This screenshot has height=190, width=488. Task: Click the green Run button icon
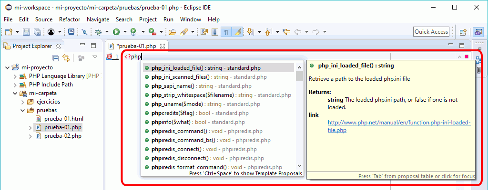[116, 32]
